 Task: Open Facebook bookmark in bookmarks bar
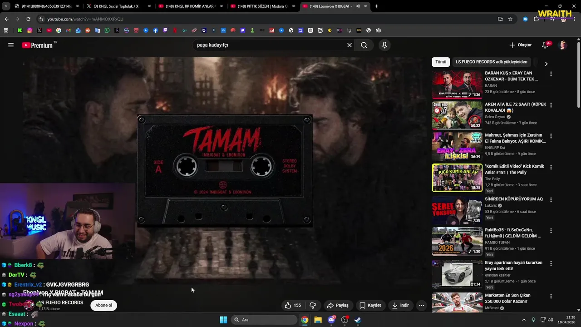(x=155, y=30)
